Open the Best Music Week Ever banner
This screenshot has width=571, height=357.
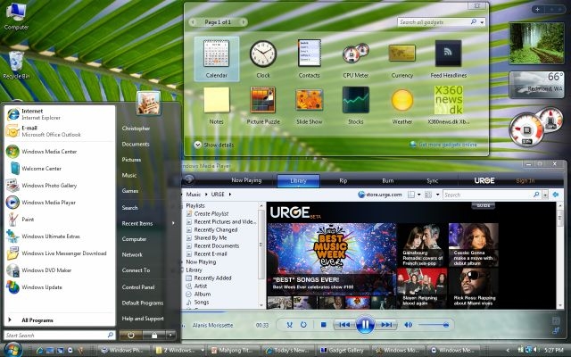point(331,260)
